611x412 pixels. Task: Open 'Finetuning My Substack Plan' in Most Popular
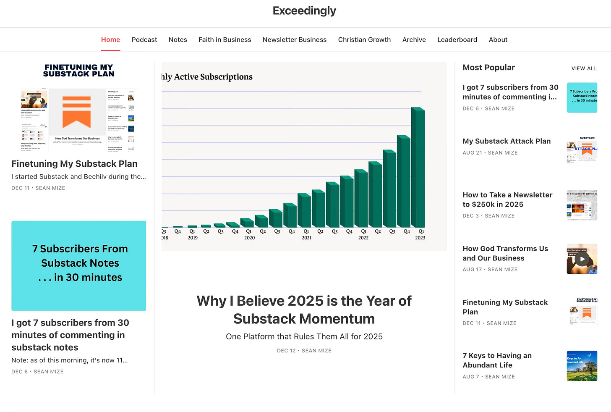pos(505,307)
